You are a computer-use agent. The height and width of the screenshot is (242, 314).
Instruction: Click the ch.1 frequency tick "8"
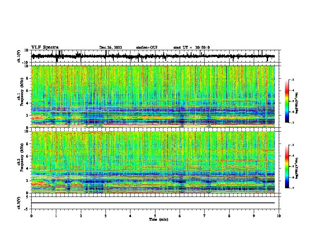(x=27, y=78)
